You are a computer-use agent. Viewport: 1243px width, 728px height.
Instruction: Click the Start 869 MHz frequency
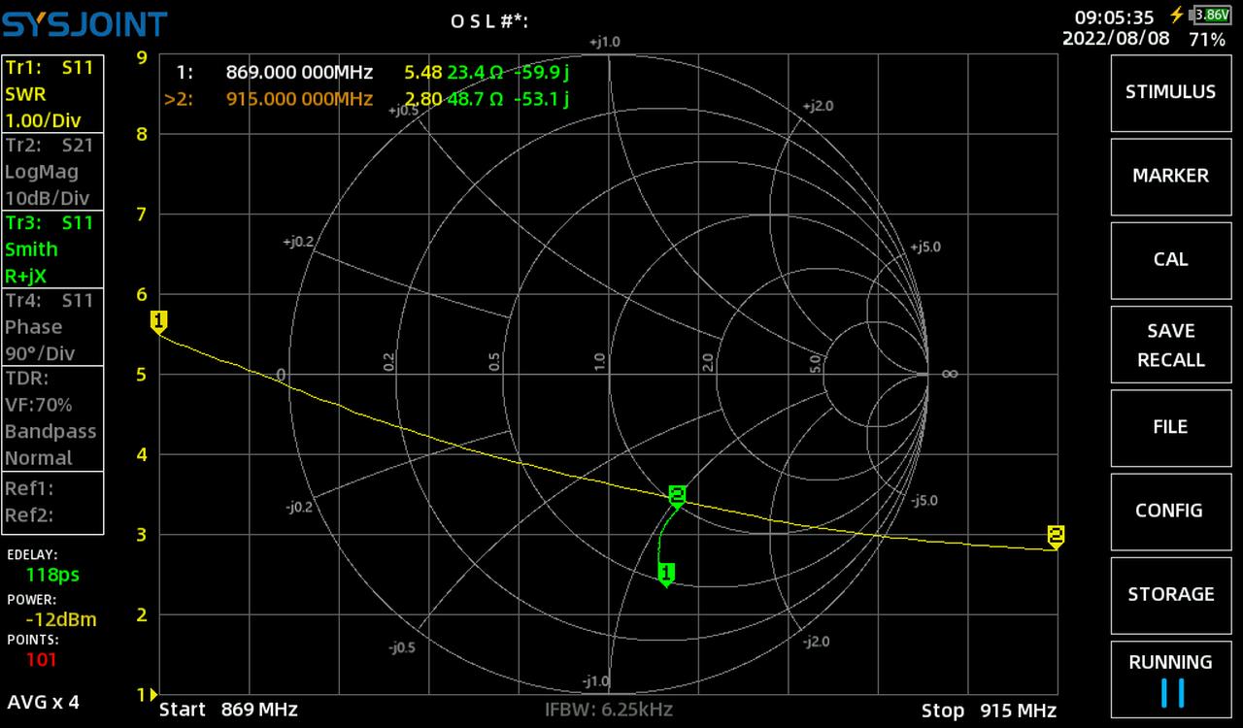tap(228, 710)
